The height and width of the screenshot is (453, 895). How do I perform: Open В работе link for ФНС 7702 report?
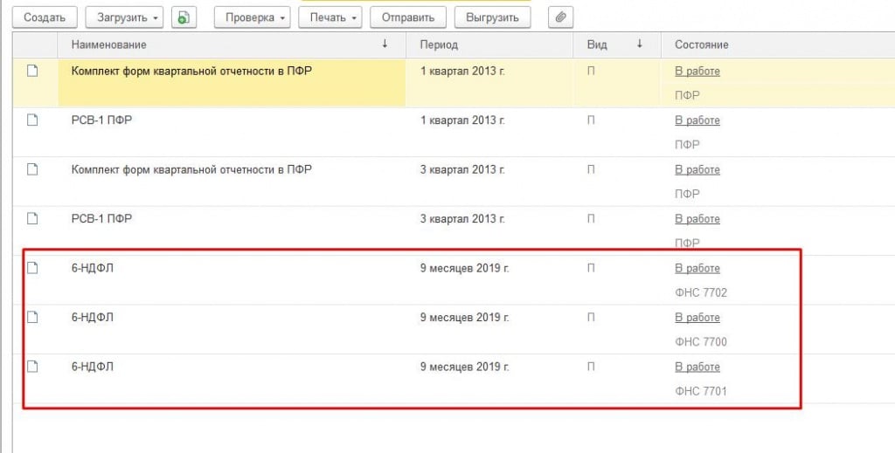pyautogui.click(x=697, y=268)
